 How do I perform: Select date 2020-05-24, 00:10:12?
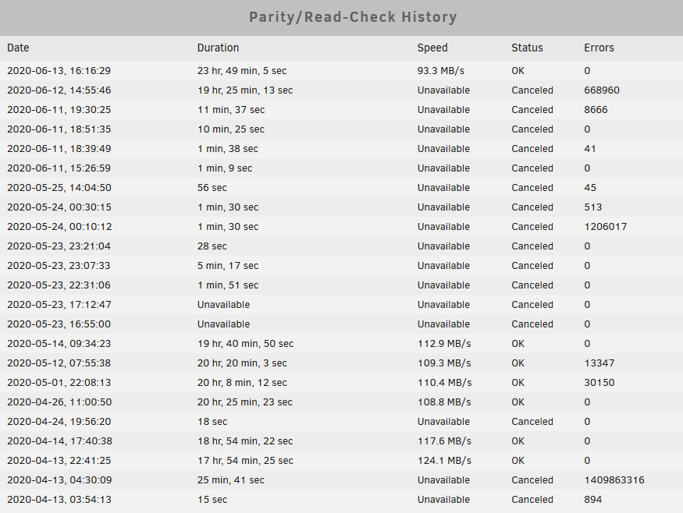59,227
